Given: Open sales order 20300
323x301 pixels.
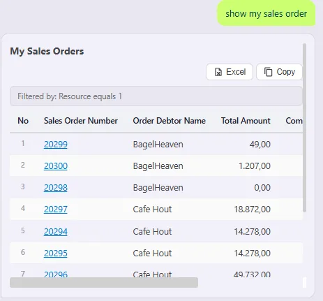Looking at the screenshot, I should coord(56,166).
